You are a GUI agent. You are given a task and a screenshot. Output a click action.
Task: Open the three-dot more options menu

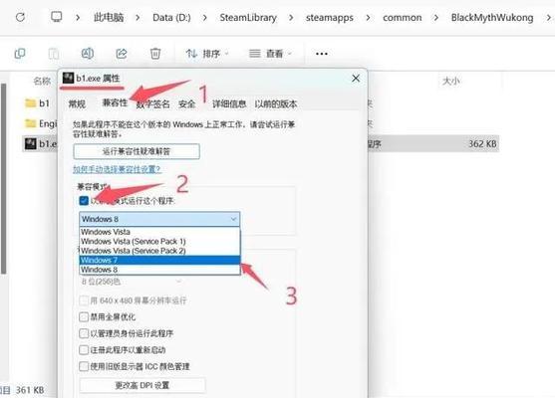coord(322,54)
